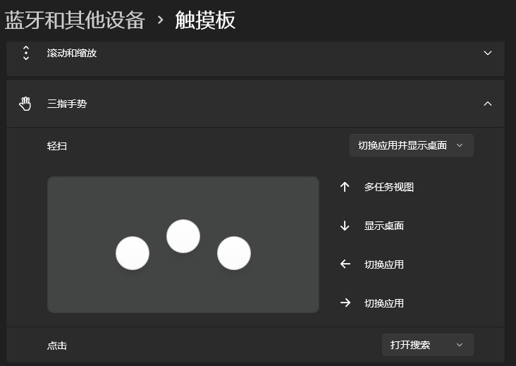516x366 pixels.
Task: Expand the 滚动和缩放 section chevron
Action: tap(488, 53)
